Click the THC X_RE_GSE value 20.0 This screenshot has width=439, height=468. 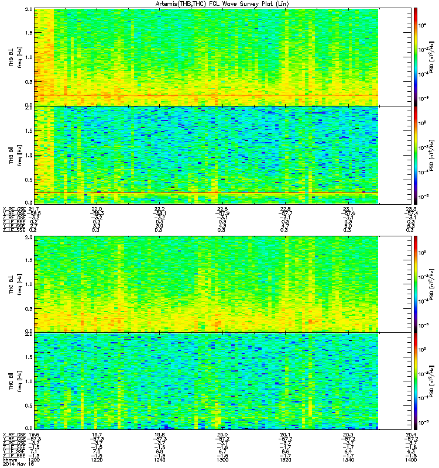[x=222, y=435]
